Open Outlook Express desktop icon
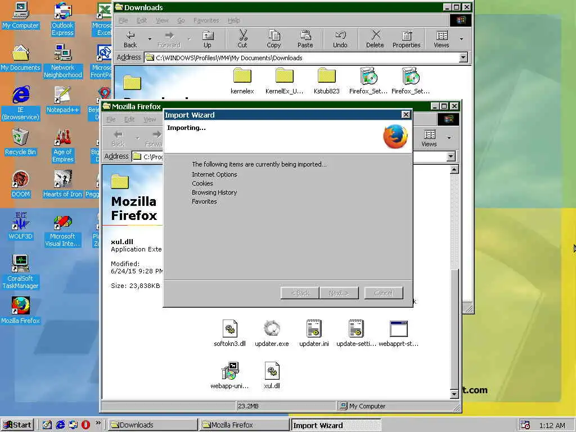576x432 pixels. [x=62, y=19]
